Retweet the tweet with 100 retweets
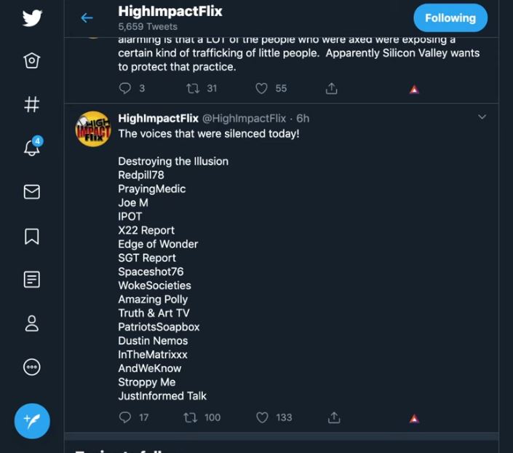This screenshot has height=453, width=513. click(x=190, y=417)
